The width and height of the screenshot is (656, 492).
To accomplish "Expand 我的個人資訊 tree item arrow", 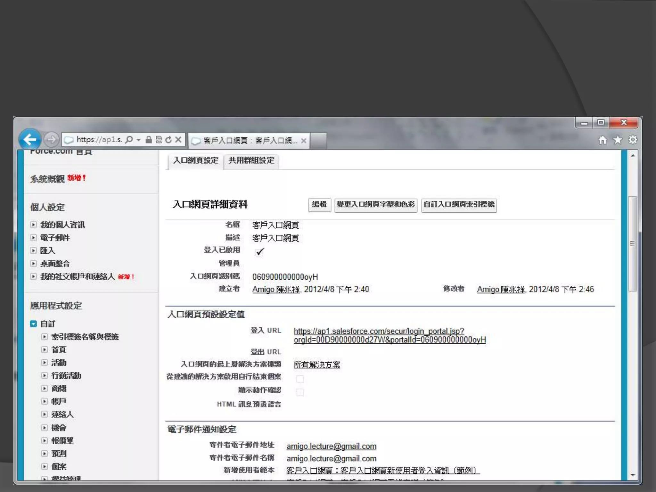I will [x=33, y=225].
